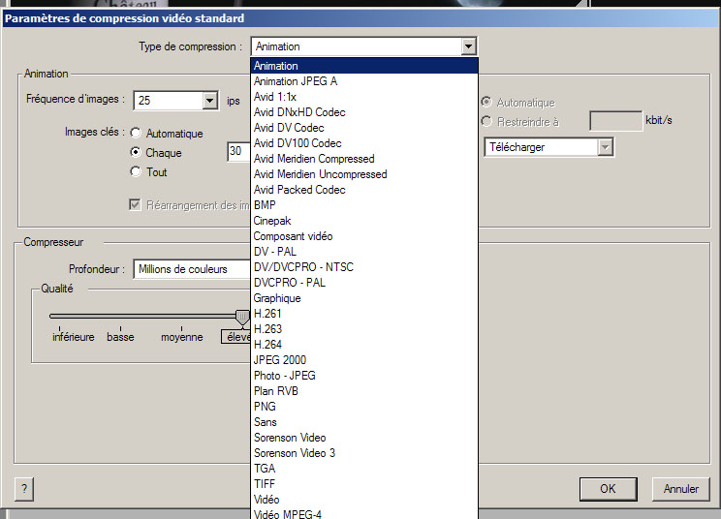Select DV/DVCPRO - NTSC
721x519 pixels.
click(364, 267)
